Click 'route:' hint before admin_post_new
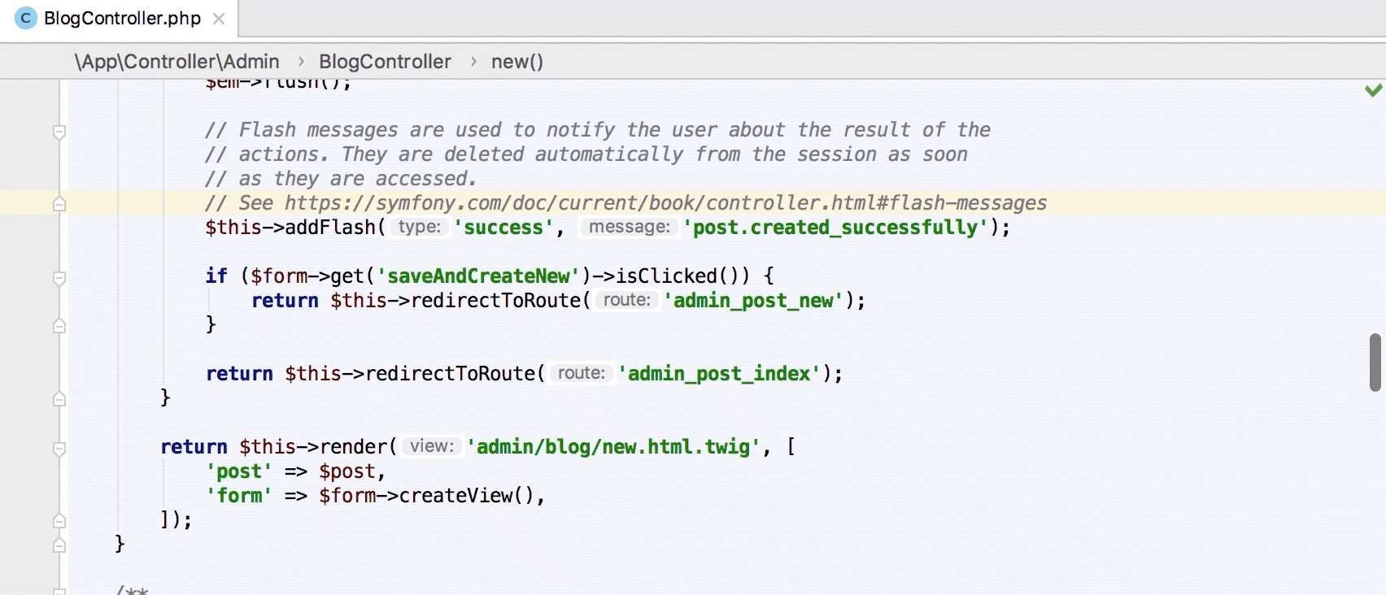Viewport: 1386px width, 595px height. coord(627,300)
